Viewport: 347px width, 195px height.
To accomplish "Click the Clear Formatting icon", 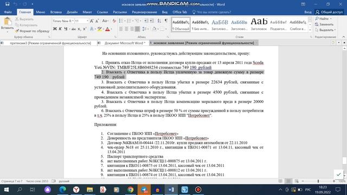I will point(114,21).
